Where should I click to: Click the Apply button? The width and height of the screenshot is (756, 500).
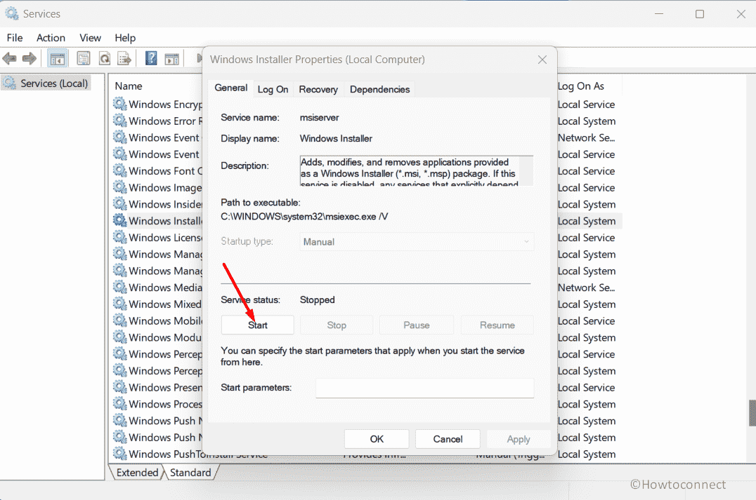pos(519,439)
